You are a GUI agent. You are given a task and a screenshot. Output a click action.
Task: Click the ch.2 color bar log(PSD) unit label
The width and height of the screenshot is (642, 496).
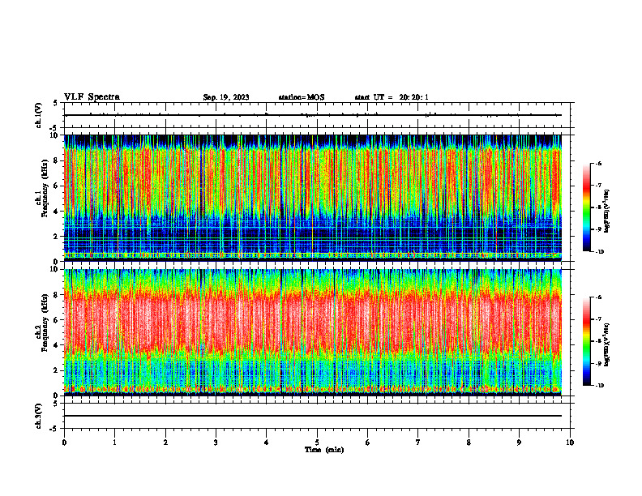(x=607, y=344)
